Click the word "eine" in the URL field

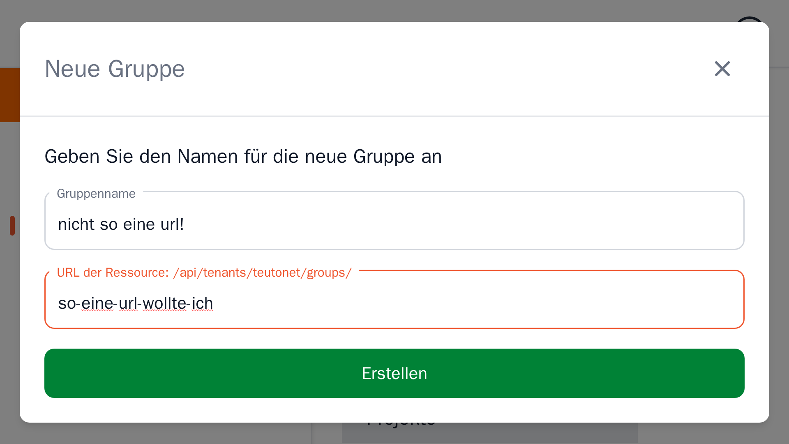[x=97, y=303]
